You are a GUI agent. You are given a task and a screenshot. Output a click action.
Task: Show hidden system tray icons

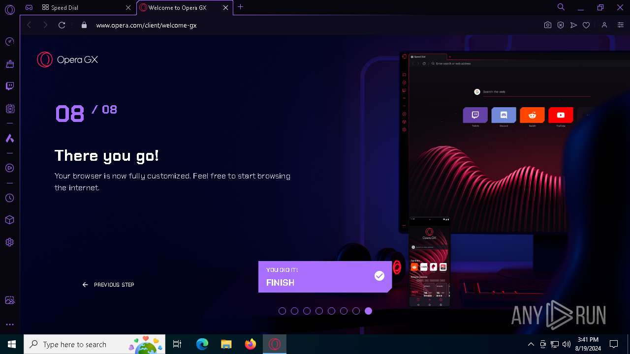(x=531, y=344)
